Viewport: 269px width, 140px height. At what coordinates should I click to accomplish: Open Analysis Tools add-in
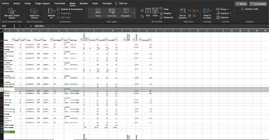(x=250, y=9)
